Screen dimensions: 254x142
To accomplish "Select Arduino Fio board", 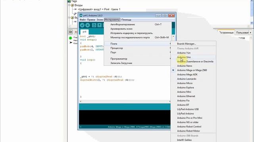I will tap(193, 101).
